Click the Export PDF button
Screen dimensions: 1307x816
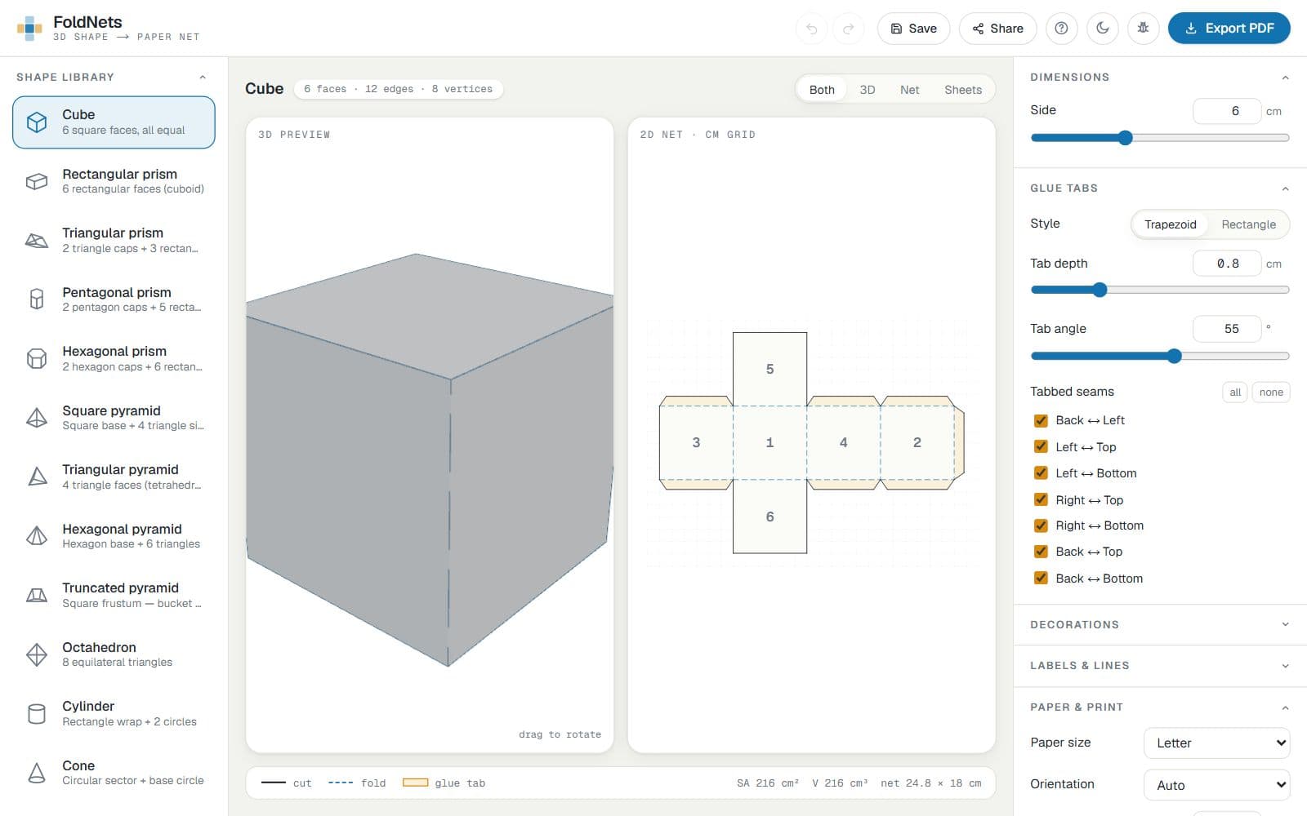[x=1229, y=29]
